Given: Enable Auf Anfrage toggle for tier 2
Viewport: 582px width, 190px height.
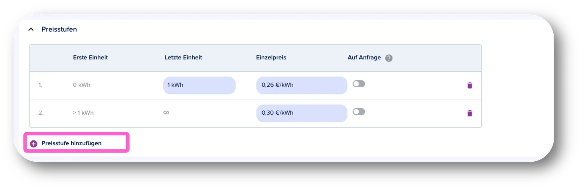Looking at the screenshot, I should 359,112.
